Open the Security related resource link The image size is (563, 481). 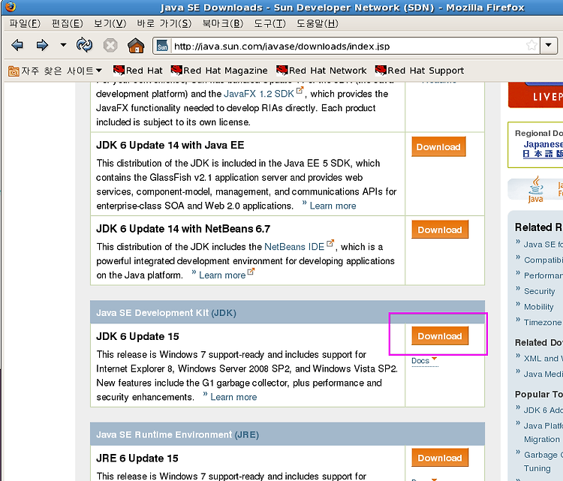[539, 291]
